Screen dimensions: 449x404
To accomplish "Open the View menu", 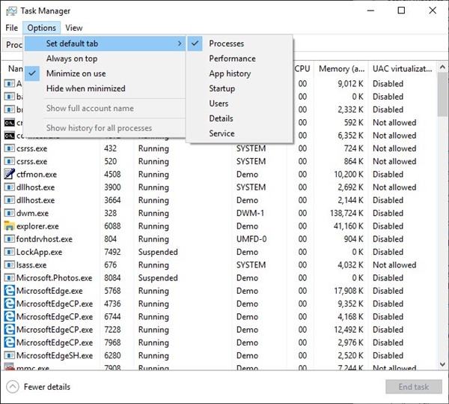I will pyautogui.click(x=74, y=28).
